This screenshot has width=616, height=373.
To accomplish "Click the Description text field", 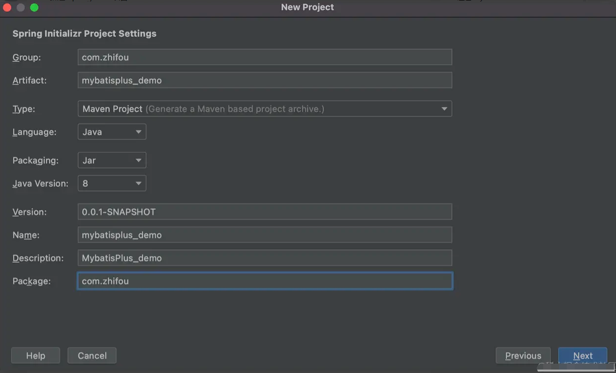I will tap(265, 258).
